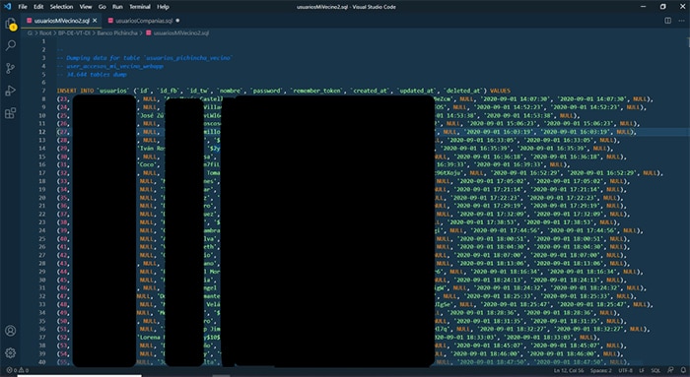Click the split editor icon

point(667,21)
